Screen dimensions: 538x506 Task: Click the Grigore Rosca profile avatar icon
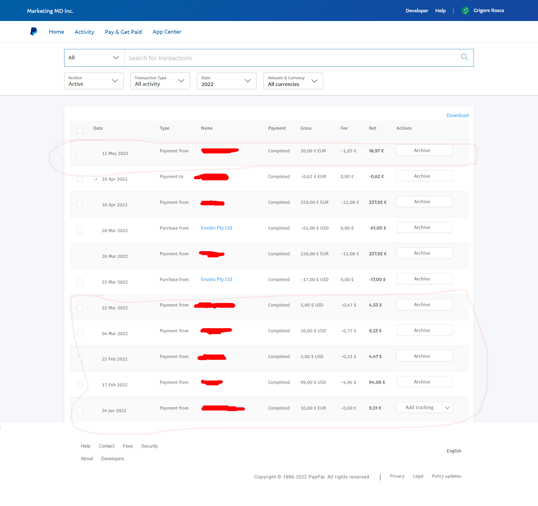coord(465,11)
